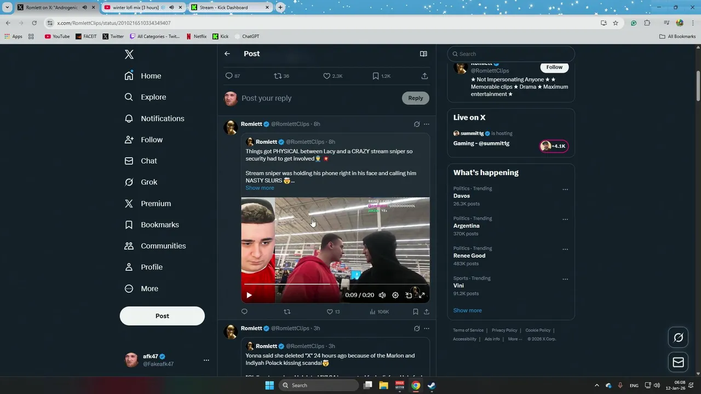Open Grok action on Romlett 8h post
Viewport: 701px width, 394px height.
pos(417,124)
